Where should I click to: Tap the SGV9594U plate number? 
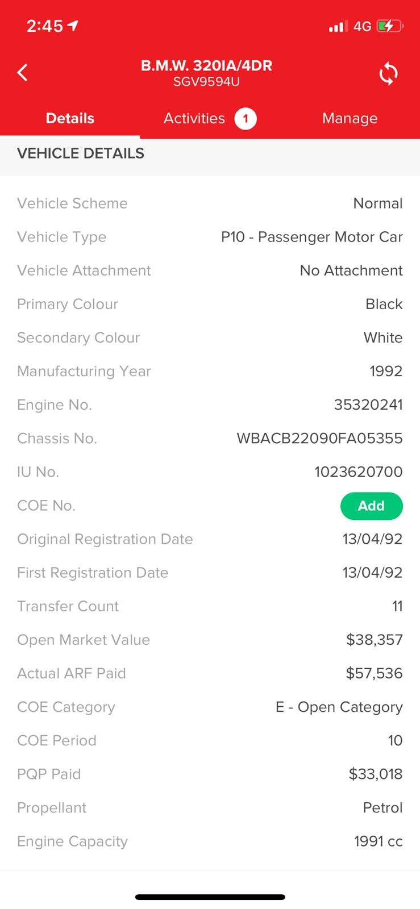[206, 82]
